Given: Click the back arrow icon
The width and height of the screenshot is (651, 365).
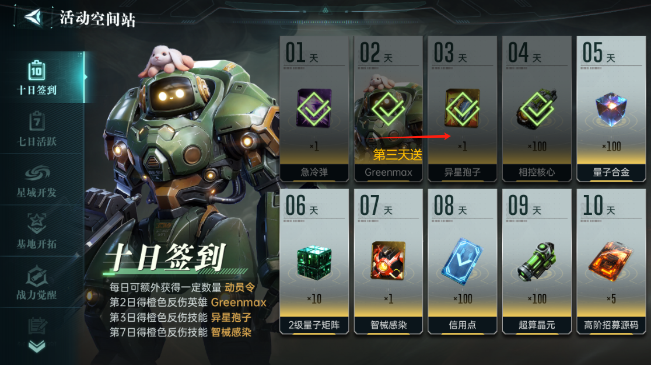Looking at the screenshot, I should (34, 18).
